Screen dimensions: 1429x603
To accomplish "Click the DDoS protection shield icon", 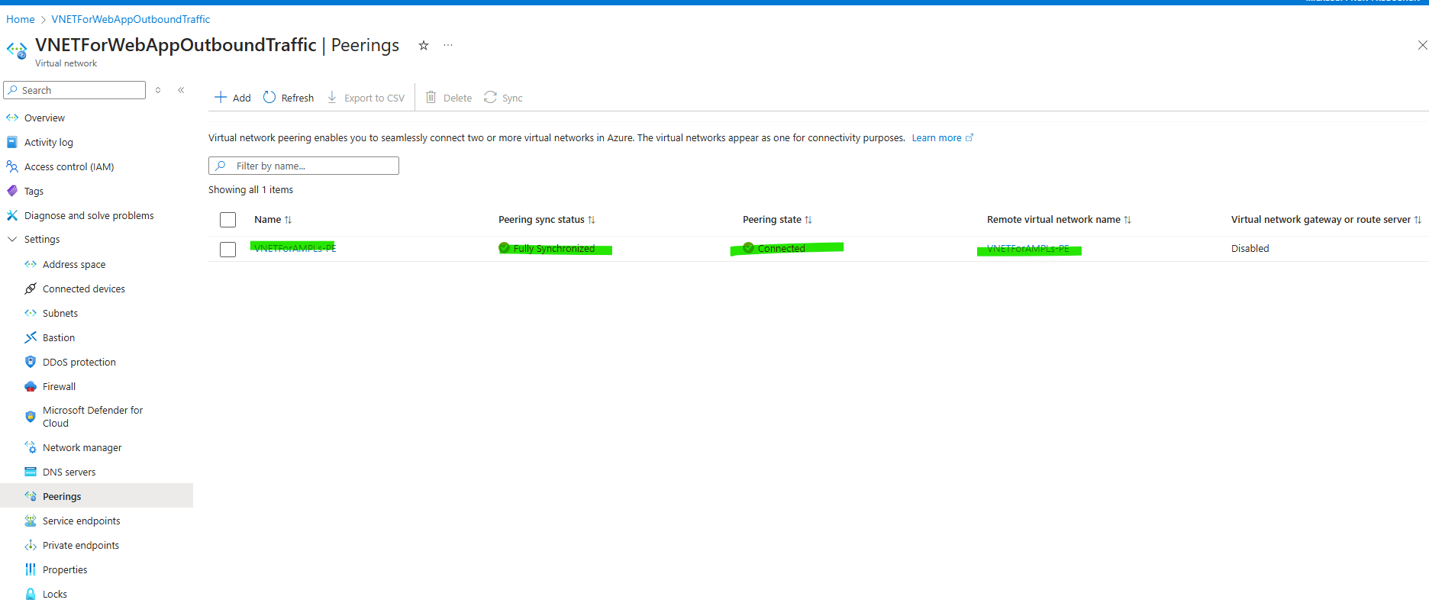I will point(31,362).
